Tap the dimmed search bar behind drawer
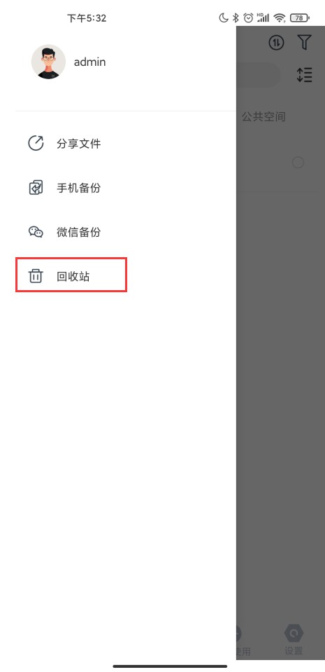 pyautogui.click(x=259, y=75)
